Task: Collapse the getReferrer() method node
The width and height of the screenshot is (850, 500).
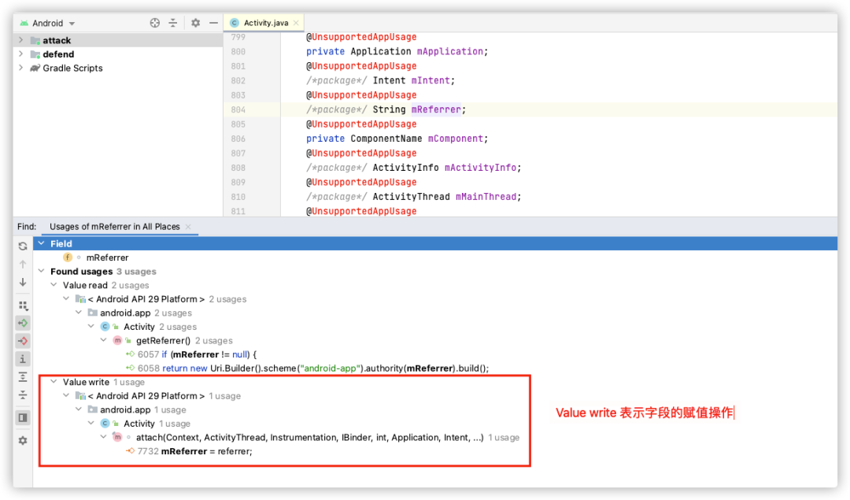Action: (x=104, y=340)
